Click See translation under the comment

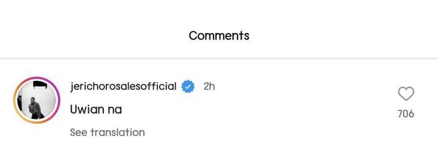(x=107, y=132)
